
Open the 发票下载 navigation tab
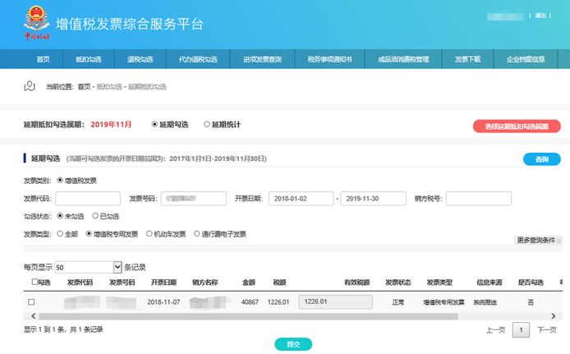pos(467,59)
